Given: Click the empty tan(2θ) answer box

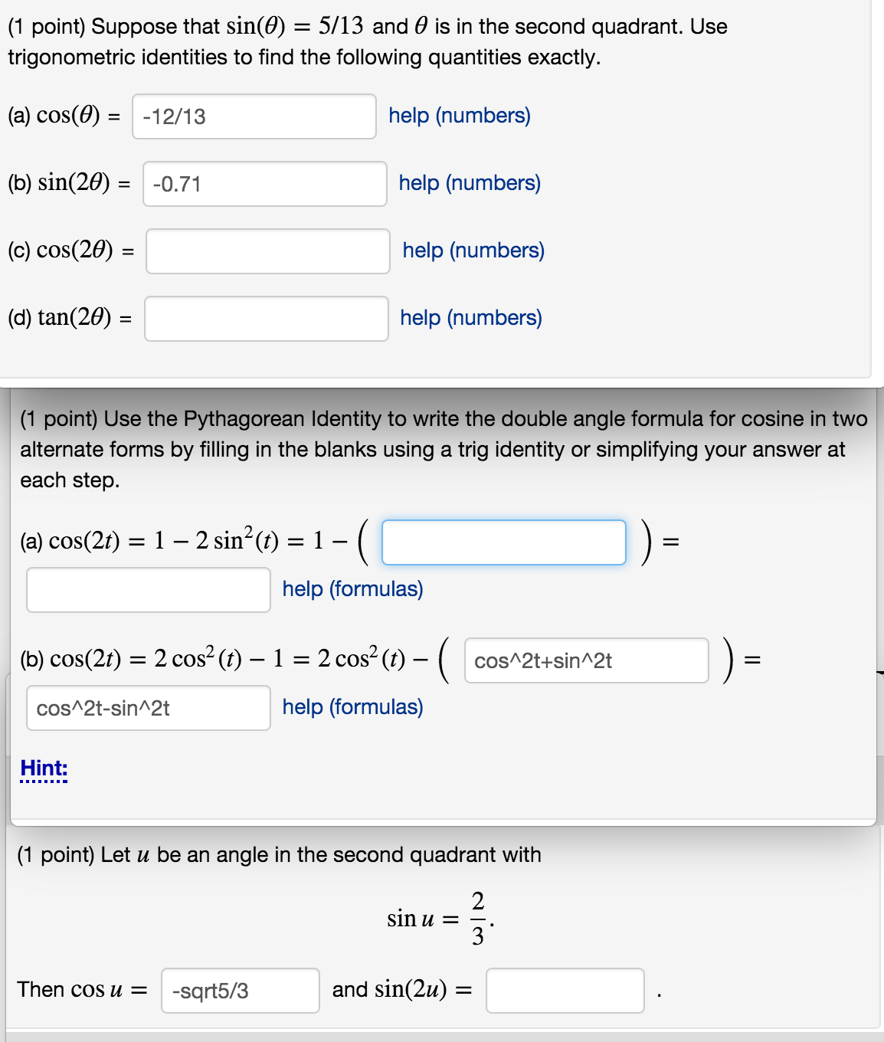Looking at the screenshot, I should [266, 319].
